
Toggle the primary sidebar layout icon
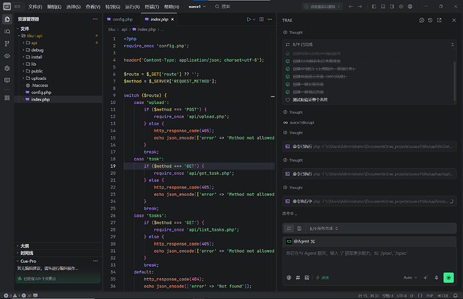[374, 7]
